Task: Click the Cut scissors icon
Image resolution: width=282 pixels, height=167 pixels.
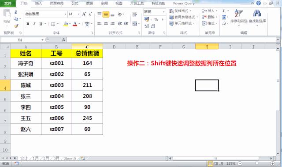Action: pyautogui.click(x=16, y=12)
